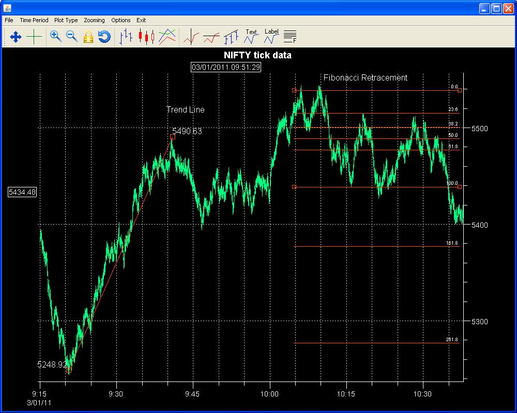517x413 pixels.
Task: Click the '5400' price axis label
Action: click(479, 225)
